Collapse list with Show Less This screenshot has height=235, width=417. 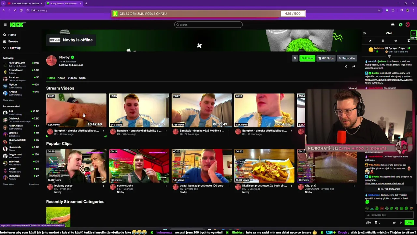click(x=34, y=184)
